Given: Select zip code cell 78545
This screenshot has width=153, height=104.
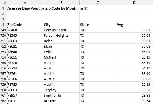Looking at the screenshot, I should pyautogui.click(x=25, y=35).
